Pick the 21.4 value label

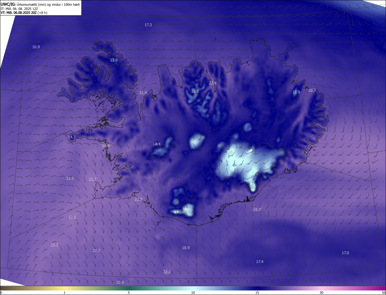[143, 93]
